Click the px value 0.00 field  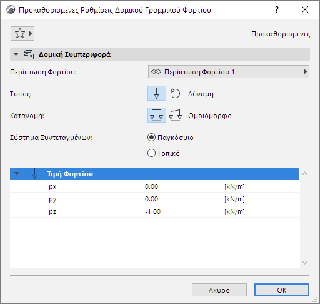(151, 186)
